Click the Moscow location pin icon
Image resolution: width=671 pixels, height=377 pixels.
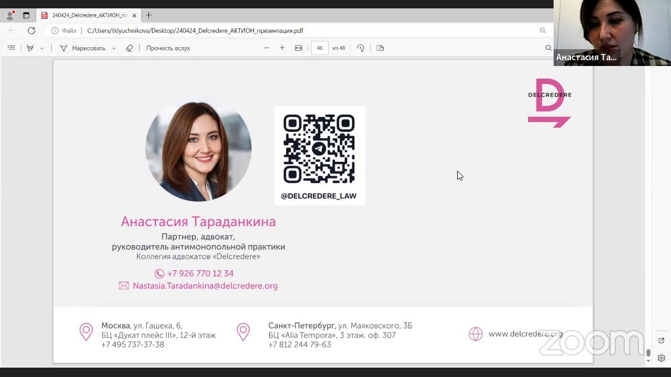(x=86, y=332)
